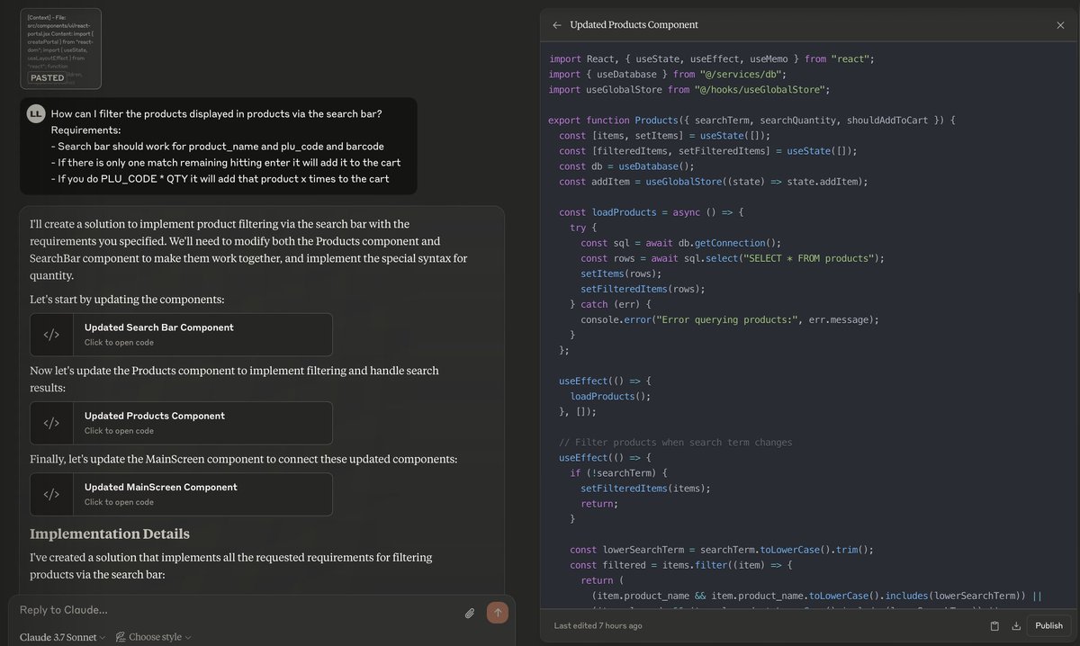Attach a file with the paperclip icon
Image resolution: width=1080 pixels, height=646 pixels.
pos(469,613)
